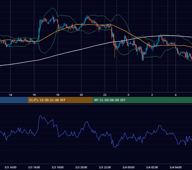Screen dimensions: 192x170
Task: Click the 2 hour label on the chart axis
Action: (x=152, y=95)
